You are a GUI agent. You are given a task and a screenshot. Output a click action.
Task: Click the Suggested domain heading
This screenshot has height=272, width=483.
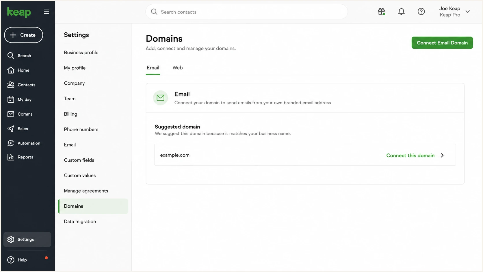(177, 127)
